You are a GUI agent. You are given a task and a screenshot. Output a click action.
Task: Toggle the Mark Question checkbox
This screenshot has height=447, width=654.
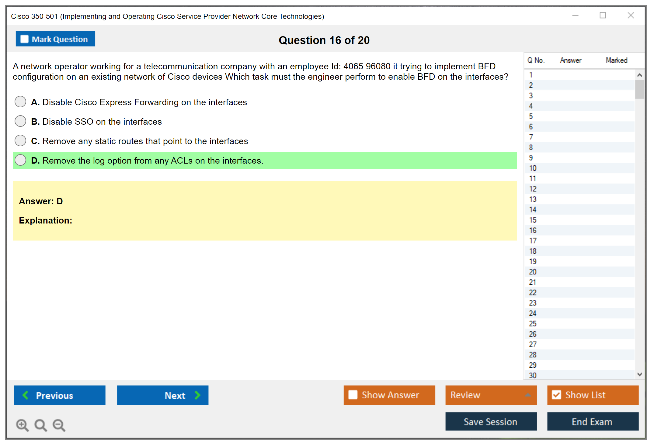(x=24, y=39)
